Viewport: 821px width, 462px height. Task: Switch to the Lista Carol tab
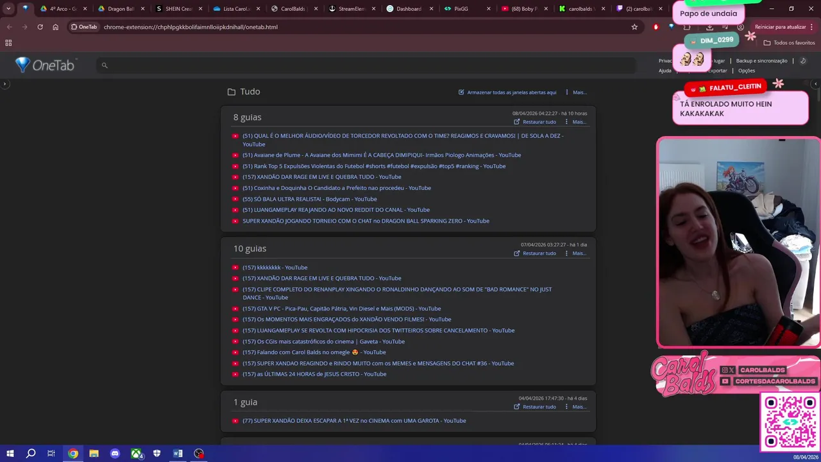pos(236,9)
